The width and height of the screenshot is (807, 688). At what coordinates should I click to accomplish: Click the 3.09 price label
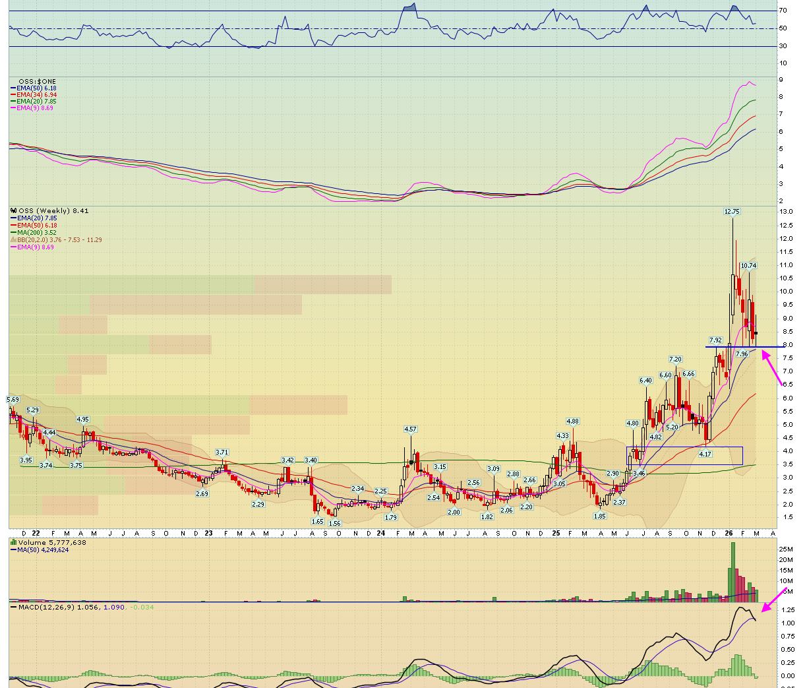click(x=493, y=469)
